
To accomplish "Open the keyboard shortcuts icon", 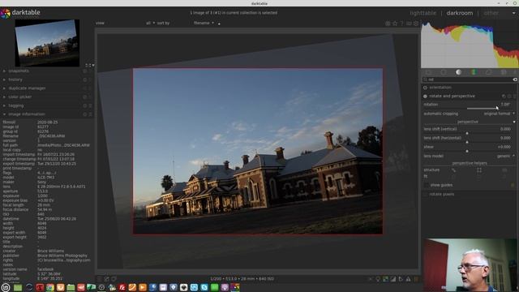I will point(409,24).
